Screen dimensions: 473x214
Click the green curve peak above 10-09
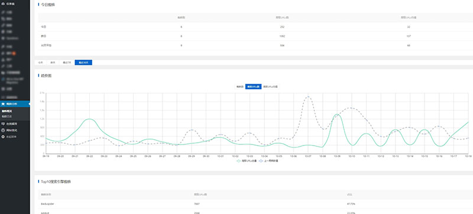point(337,114)
